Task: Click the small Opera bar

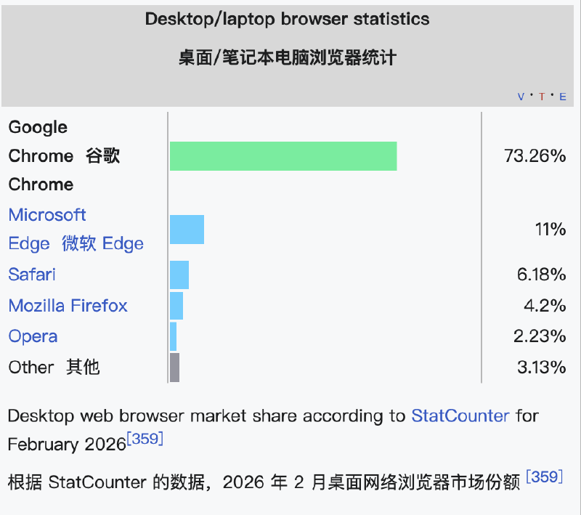Action: (173, 336)
